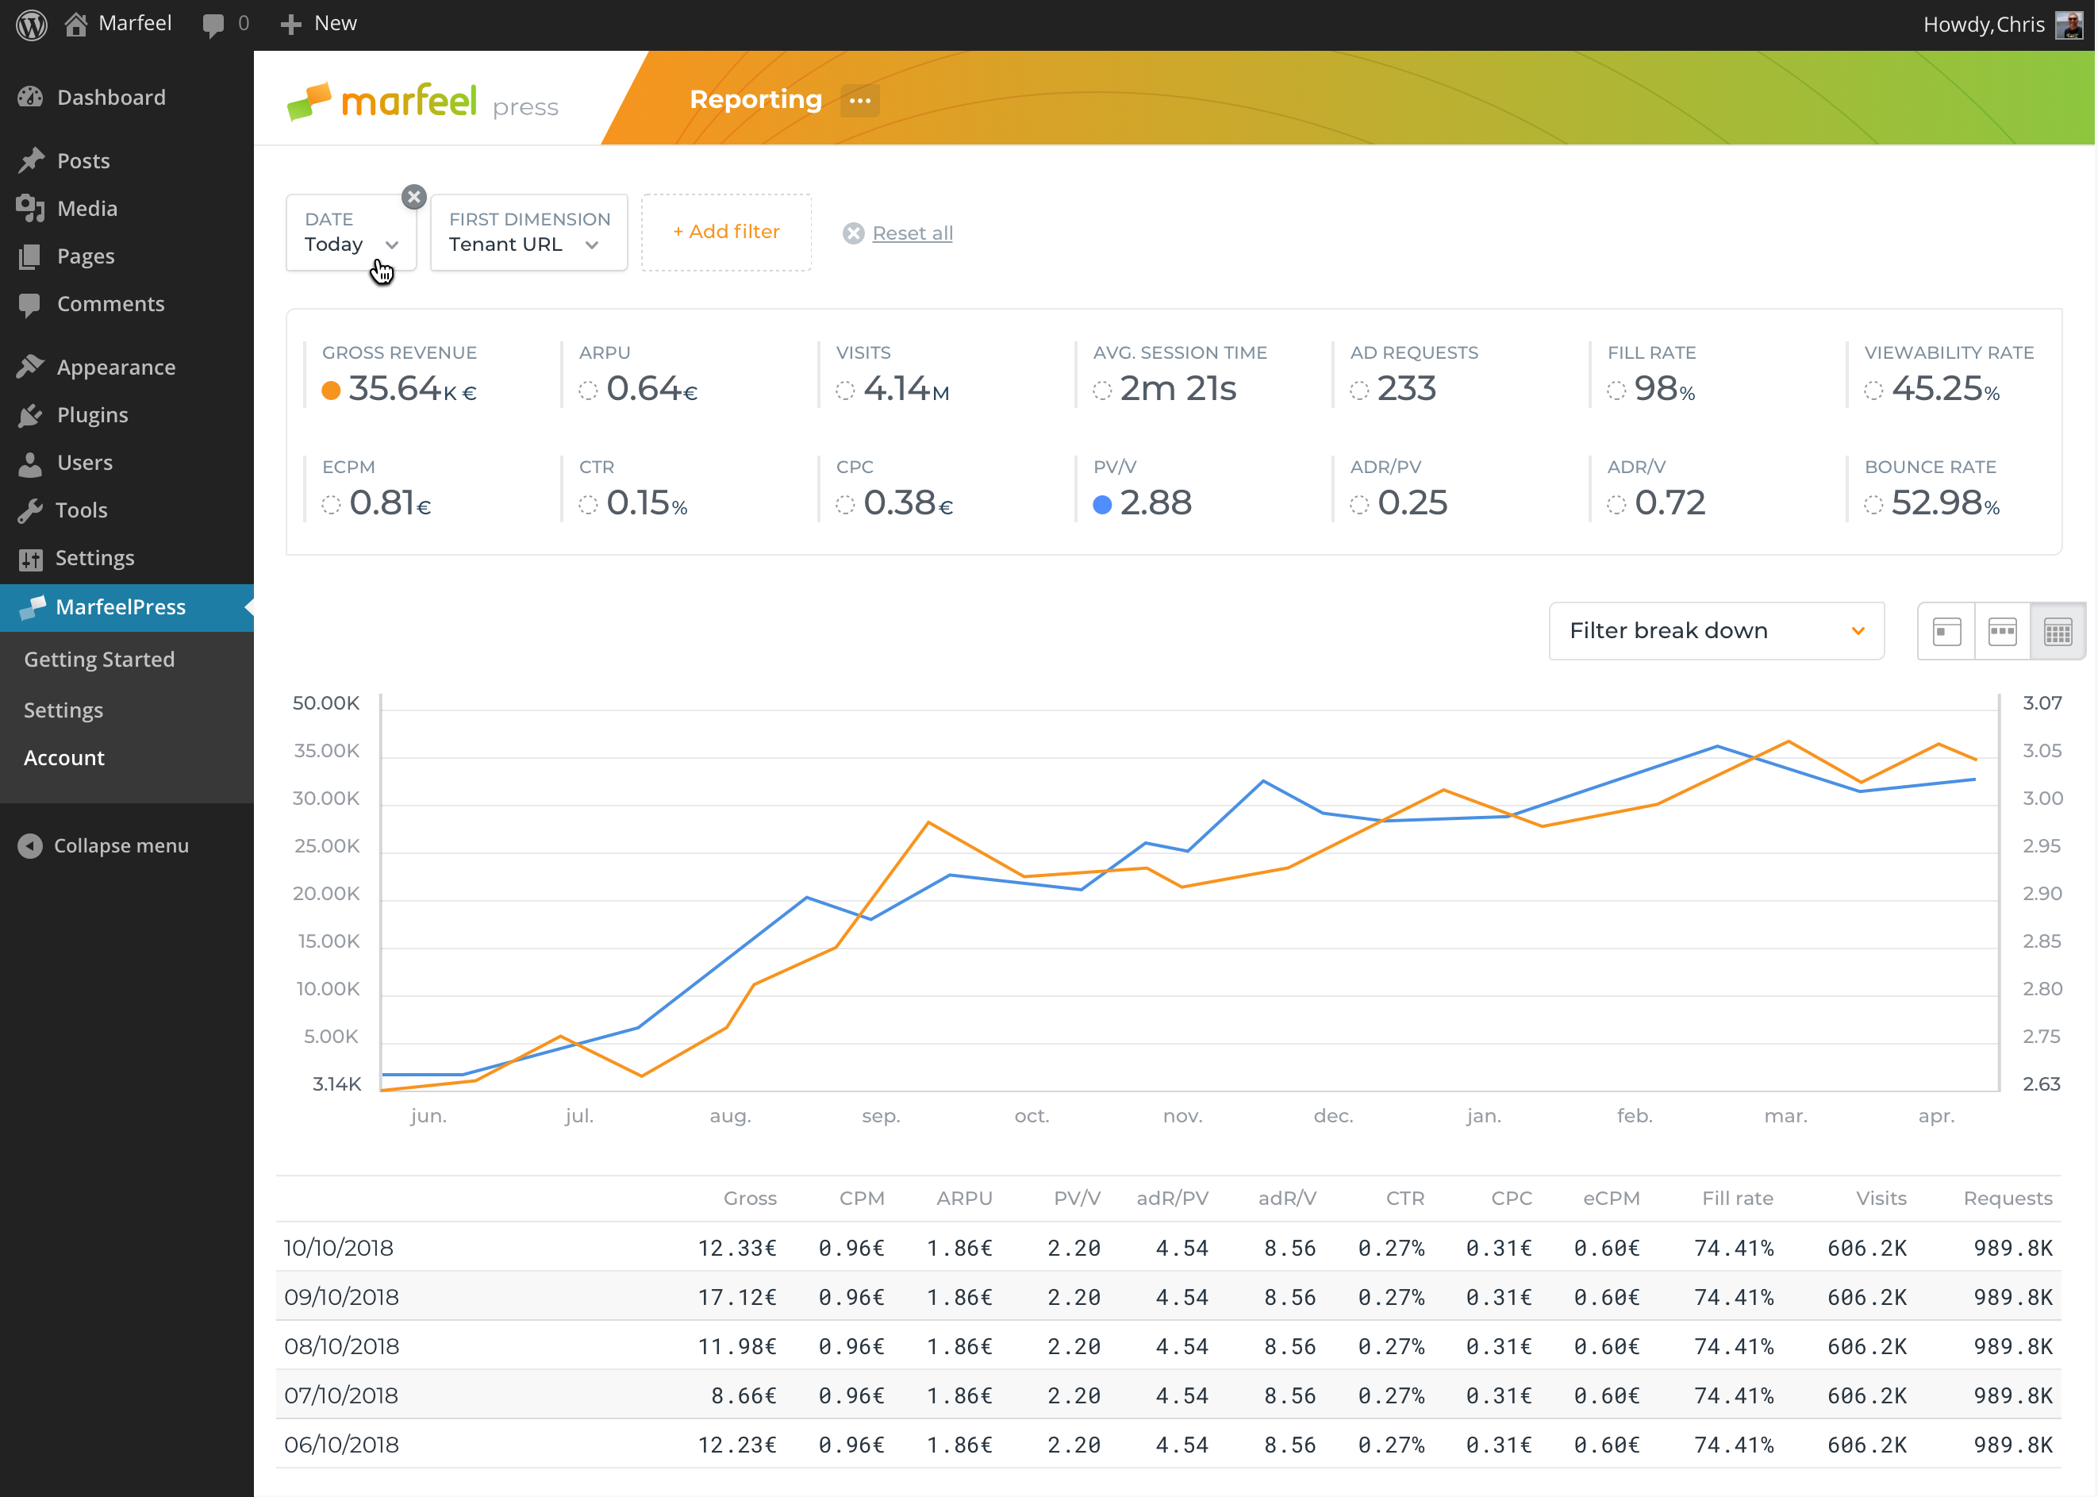Viewport: 2098px width, 1497px height.
Task: Go to MarfeelPress Getting Started submenu
Action: pyautogui.click(x=99, y=659)
